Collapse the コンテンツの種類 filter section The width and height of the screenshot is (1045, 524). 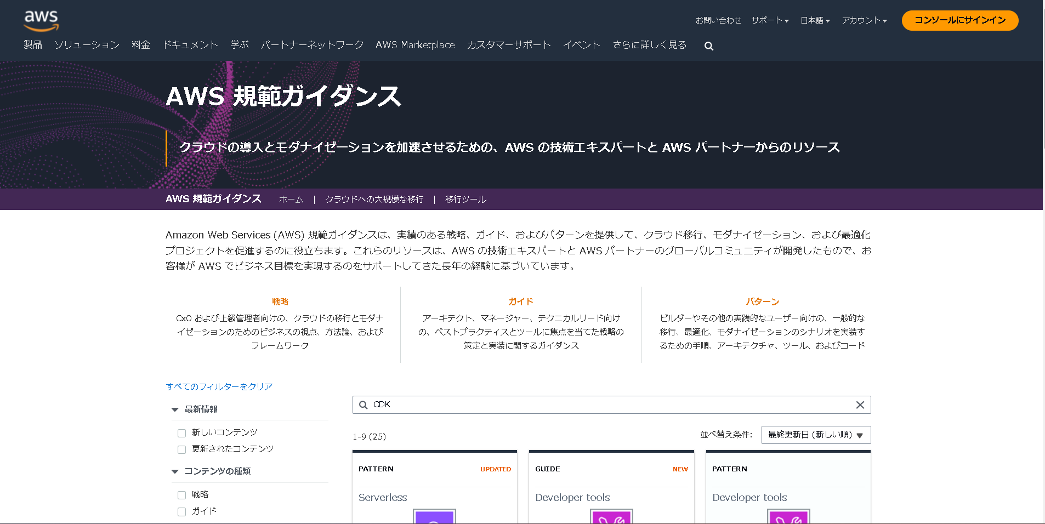click(x=175, y=471)
